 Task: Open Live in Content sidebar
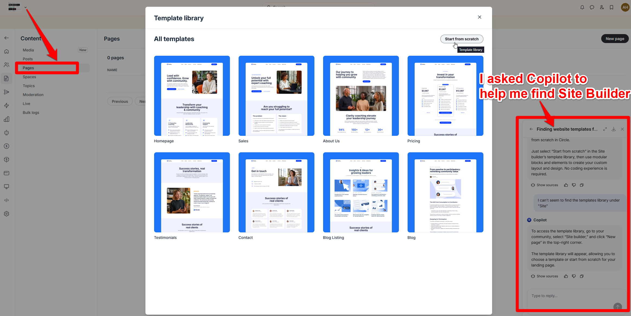pos(26,104)
